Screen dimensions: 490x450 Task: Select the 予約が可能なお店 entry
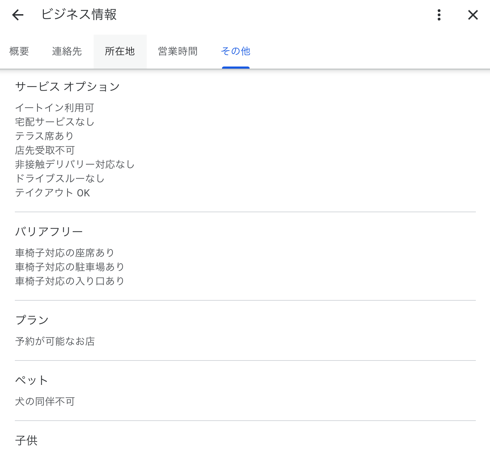click(55, 341)
